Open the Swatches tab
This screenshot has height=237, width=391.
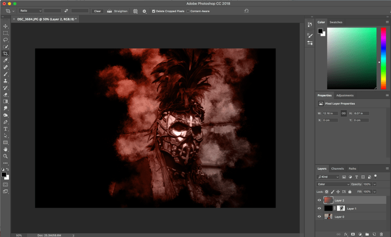tap(336, 22)
